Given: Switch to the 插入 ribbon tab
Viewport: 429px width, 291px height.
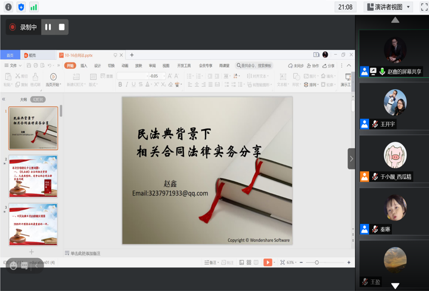Looking at the screenshot, I should click(x=84, y=66).
